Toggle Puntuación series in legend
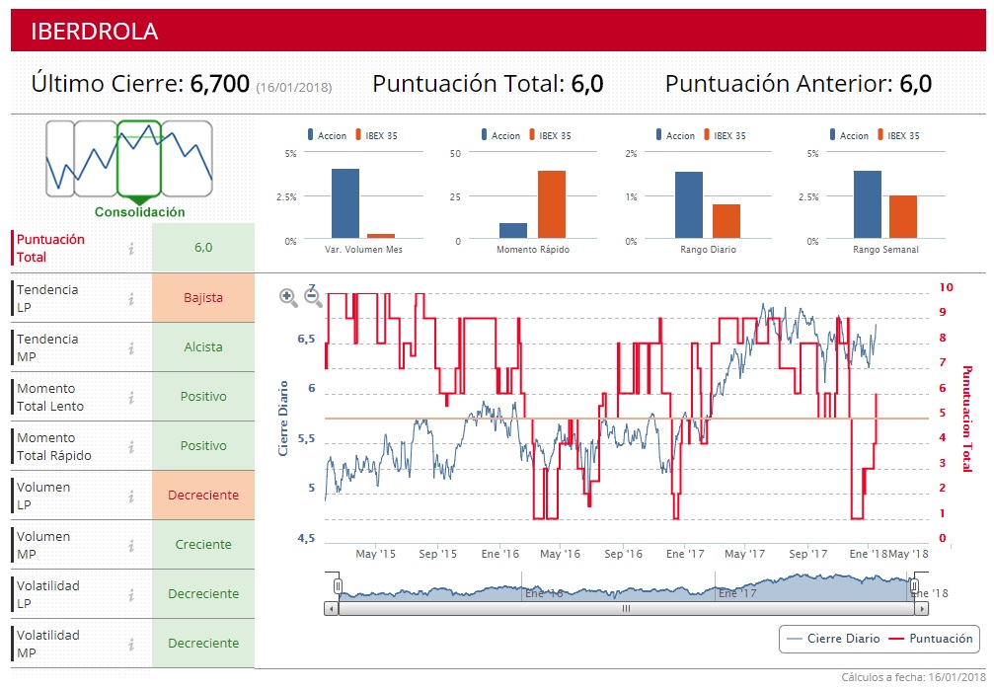Image resolution: width=994 pixels, height=689 pixels. coord(931,639)
